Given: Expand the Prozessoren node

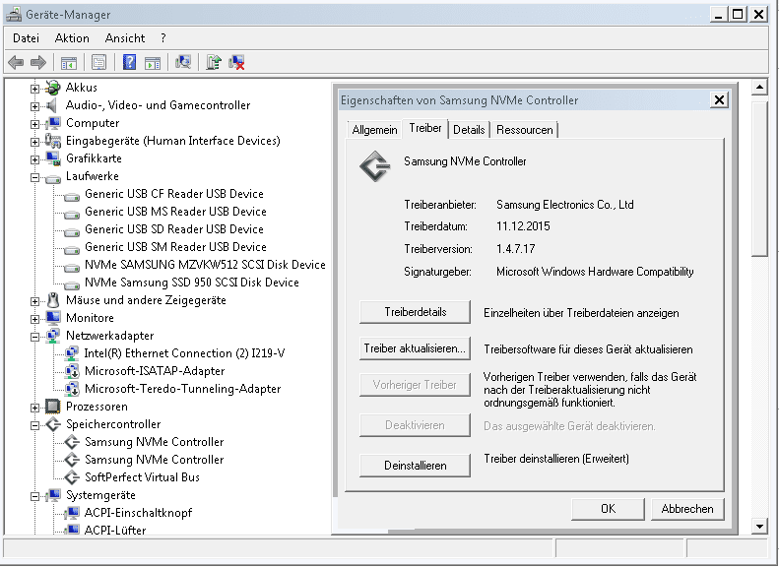Looking at the screenshot, I should click(x=34, y=408).
